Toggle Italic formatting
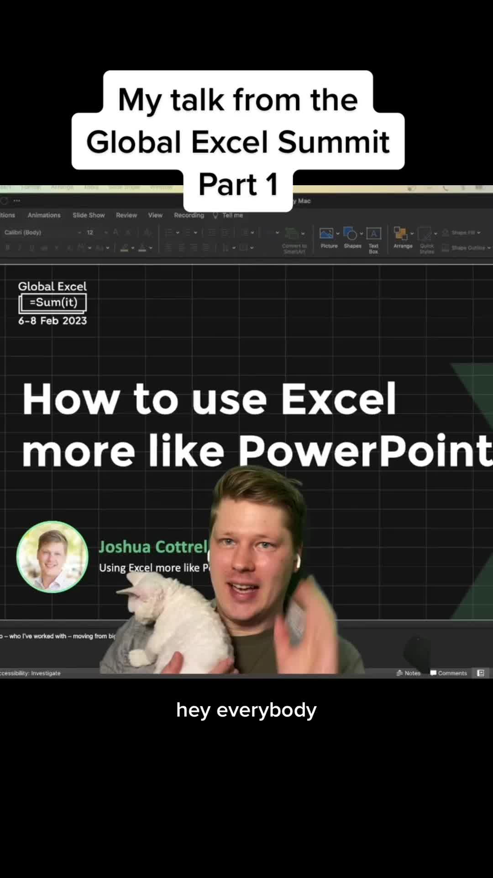Viewport: 493px width, 878px height. click(20, 247)
